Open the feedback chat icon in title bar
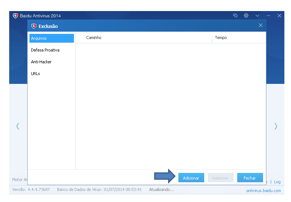 [x=235, y=15]
